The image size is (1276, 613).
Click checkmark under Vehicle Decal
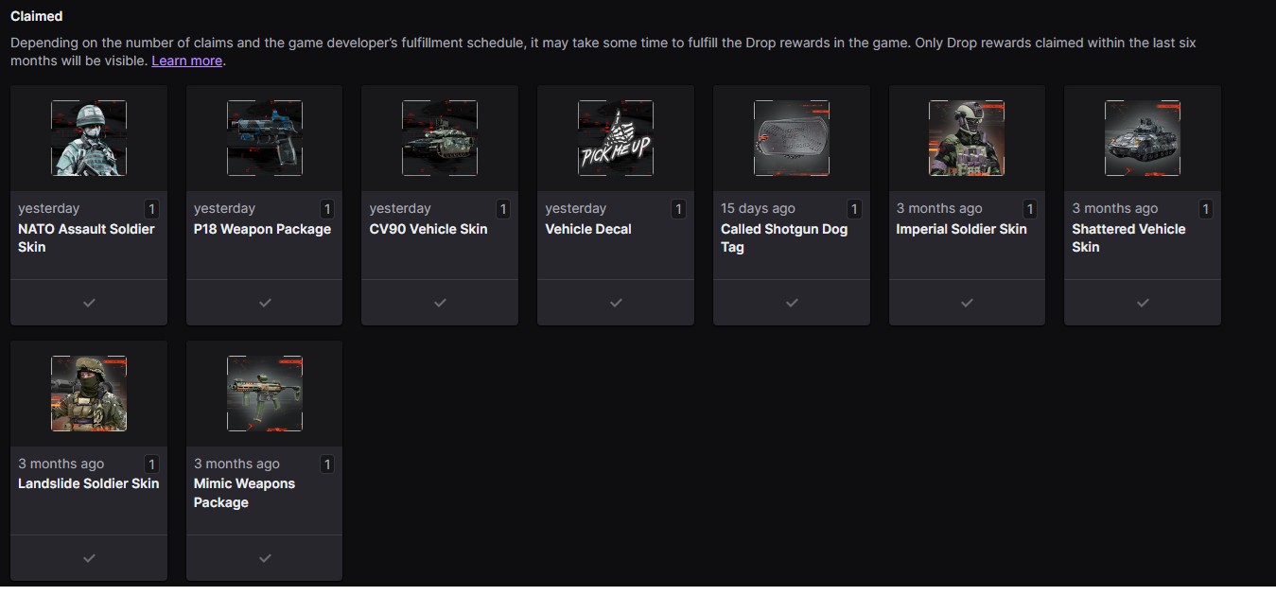(x=616, y=303)
